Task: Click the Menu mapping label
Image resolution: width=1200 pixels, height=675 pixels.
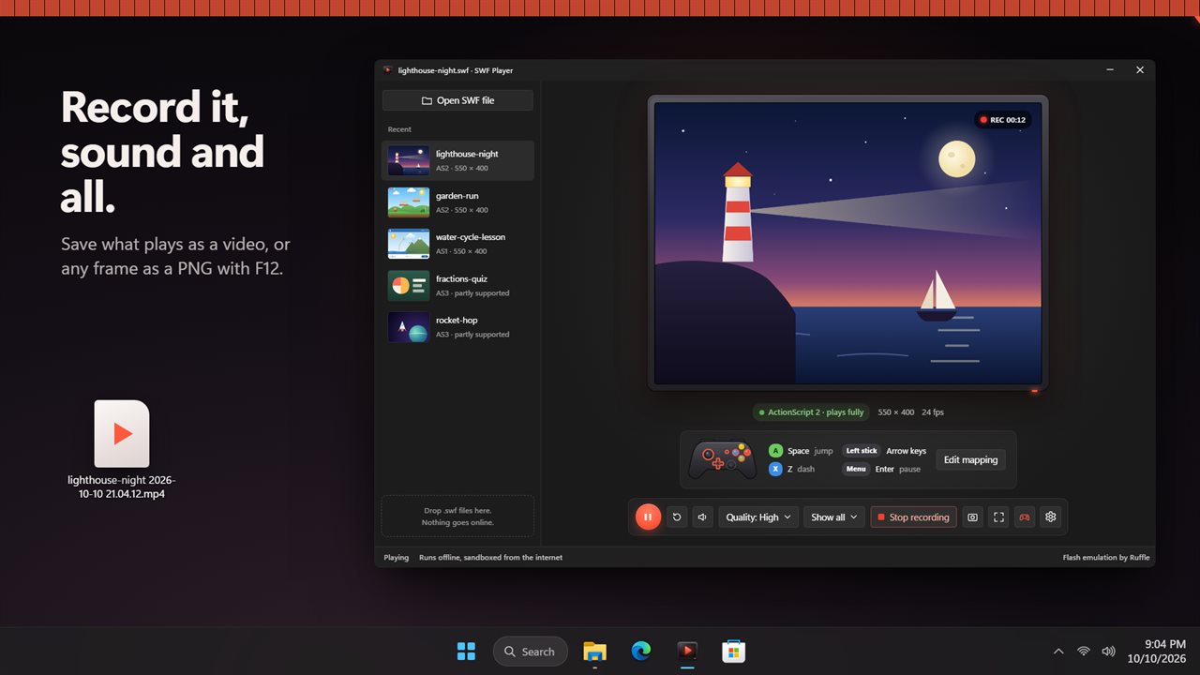Action: [856, 469]
